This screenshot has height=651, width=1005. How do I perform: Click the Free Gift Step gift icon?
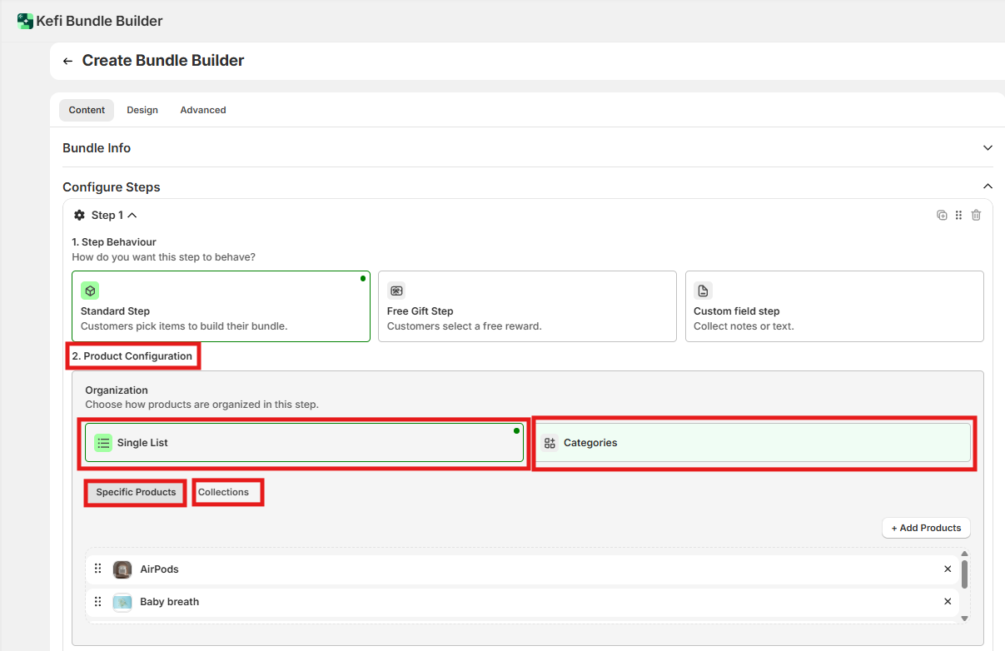click(x=396, y=291)
